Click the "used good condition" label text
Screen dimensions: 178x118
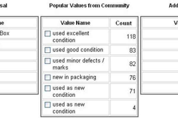78,50
